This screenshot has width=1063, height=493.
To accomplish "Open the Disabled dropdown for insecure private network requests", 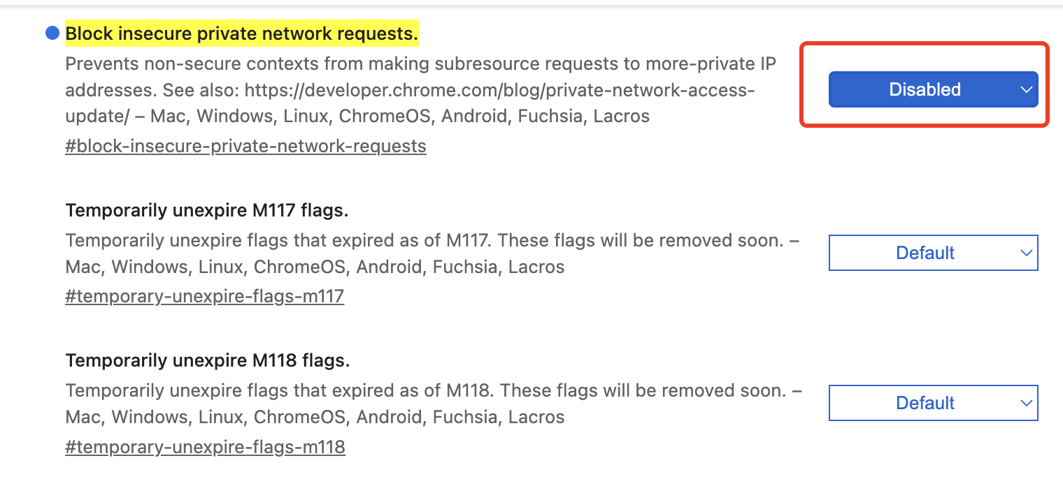I will point(925,89).
